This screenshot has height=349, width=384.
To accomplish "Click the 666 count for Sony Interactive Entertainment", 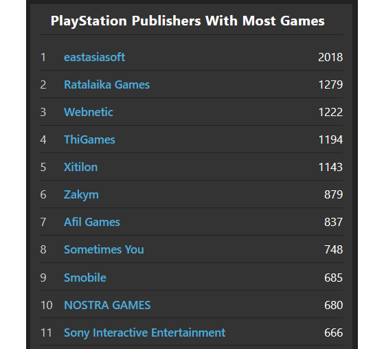I will (x=333, y=333).
